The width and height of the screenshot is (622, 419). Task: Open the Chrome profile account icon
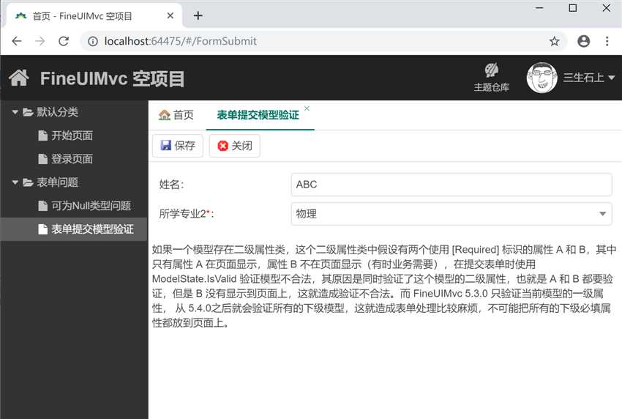tap(583, 41)
